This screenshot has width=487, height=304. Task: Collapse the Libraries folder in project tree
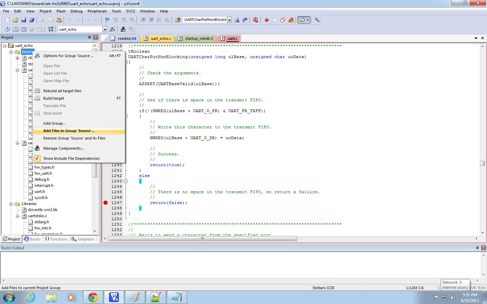click(11, 204)
